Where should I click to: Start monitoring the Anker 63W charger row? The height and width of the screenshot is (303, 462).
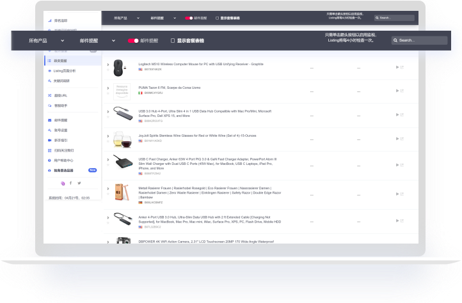point(397,165)
